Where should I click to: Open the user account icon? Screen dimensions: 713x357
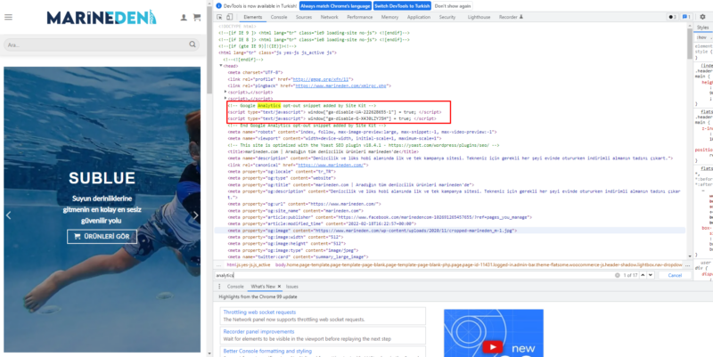(184, 17)
